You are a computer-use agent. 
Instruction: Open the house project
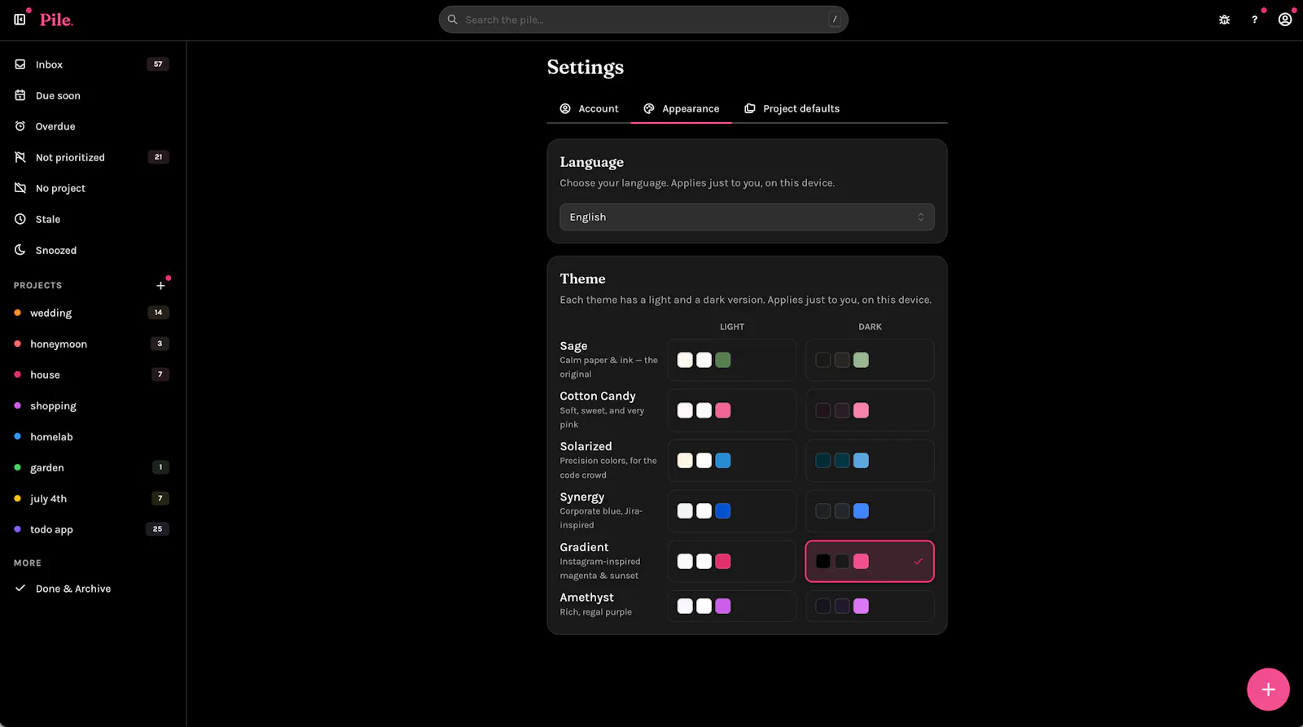(x=92, y=374)
